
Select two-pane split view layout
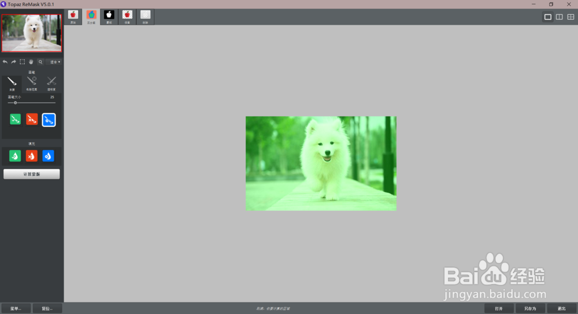559,17
